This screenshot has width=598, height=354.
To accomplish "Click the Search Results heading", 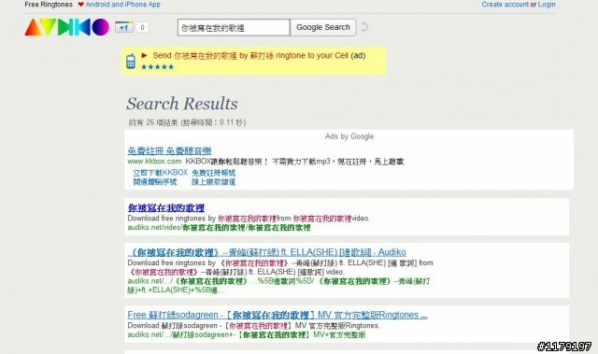I will [182, 104].
